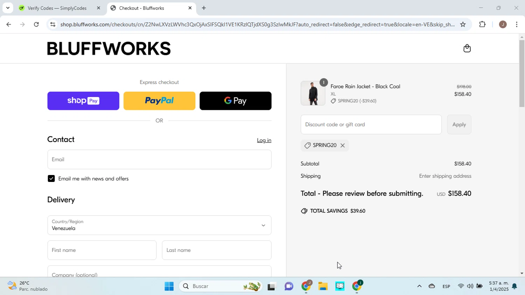Open a new browser tab

click(x=204, y=8)
